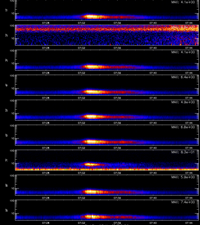Click the 07:32 tick label under panel 1F
This screenshot has width=200, height=225.
pyautogui.click(x=81, y=23)
